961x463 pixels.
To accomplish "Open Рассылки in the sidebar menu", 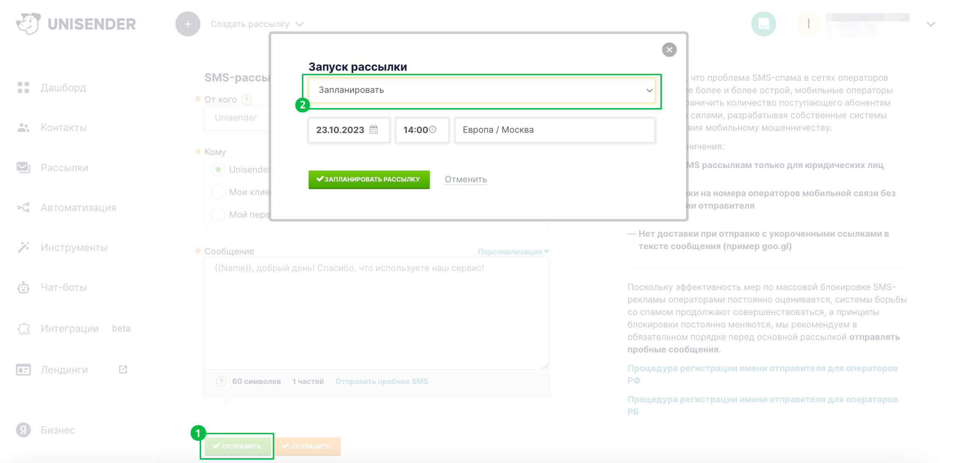I will point(64,168).
